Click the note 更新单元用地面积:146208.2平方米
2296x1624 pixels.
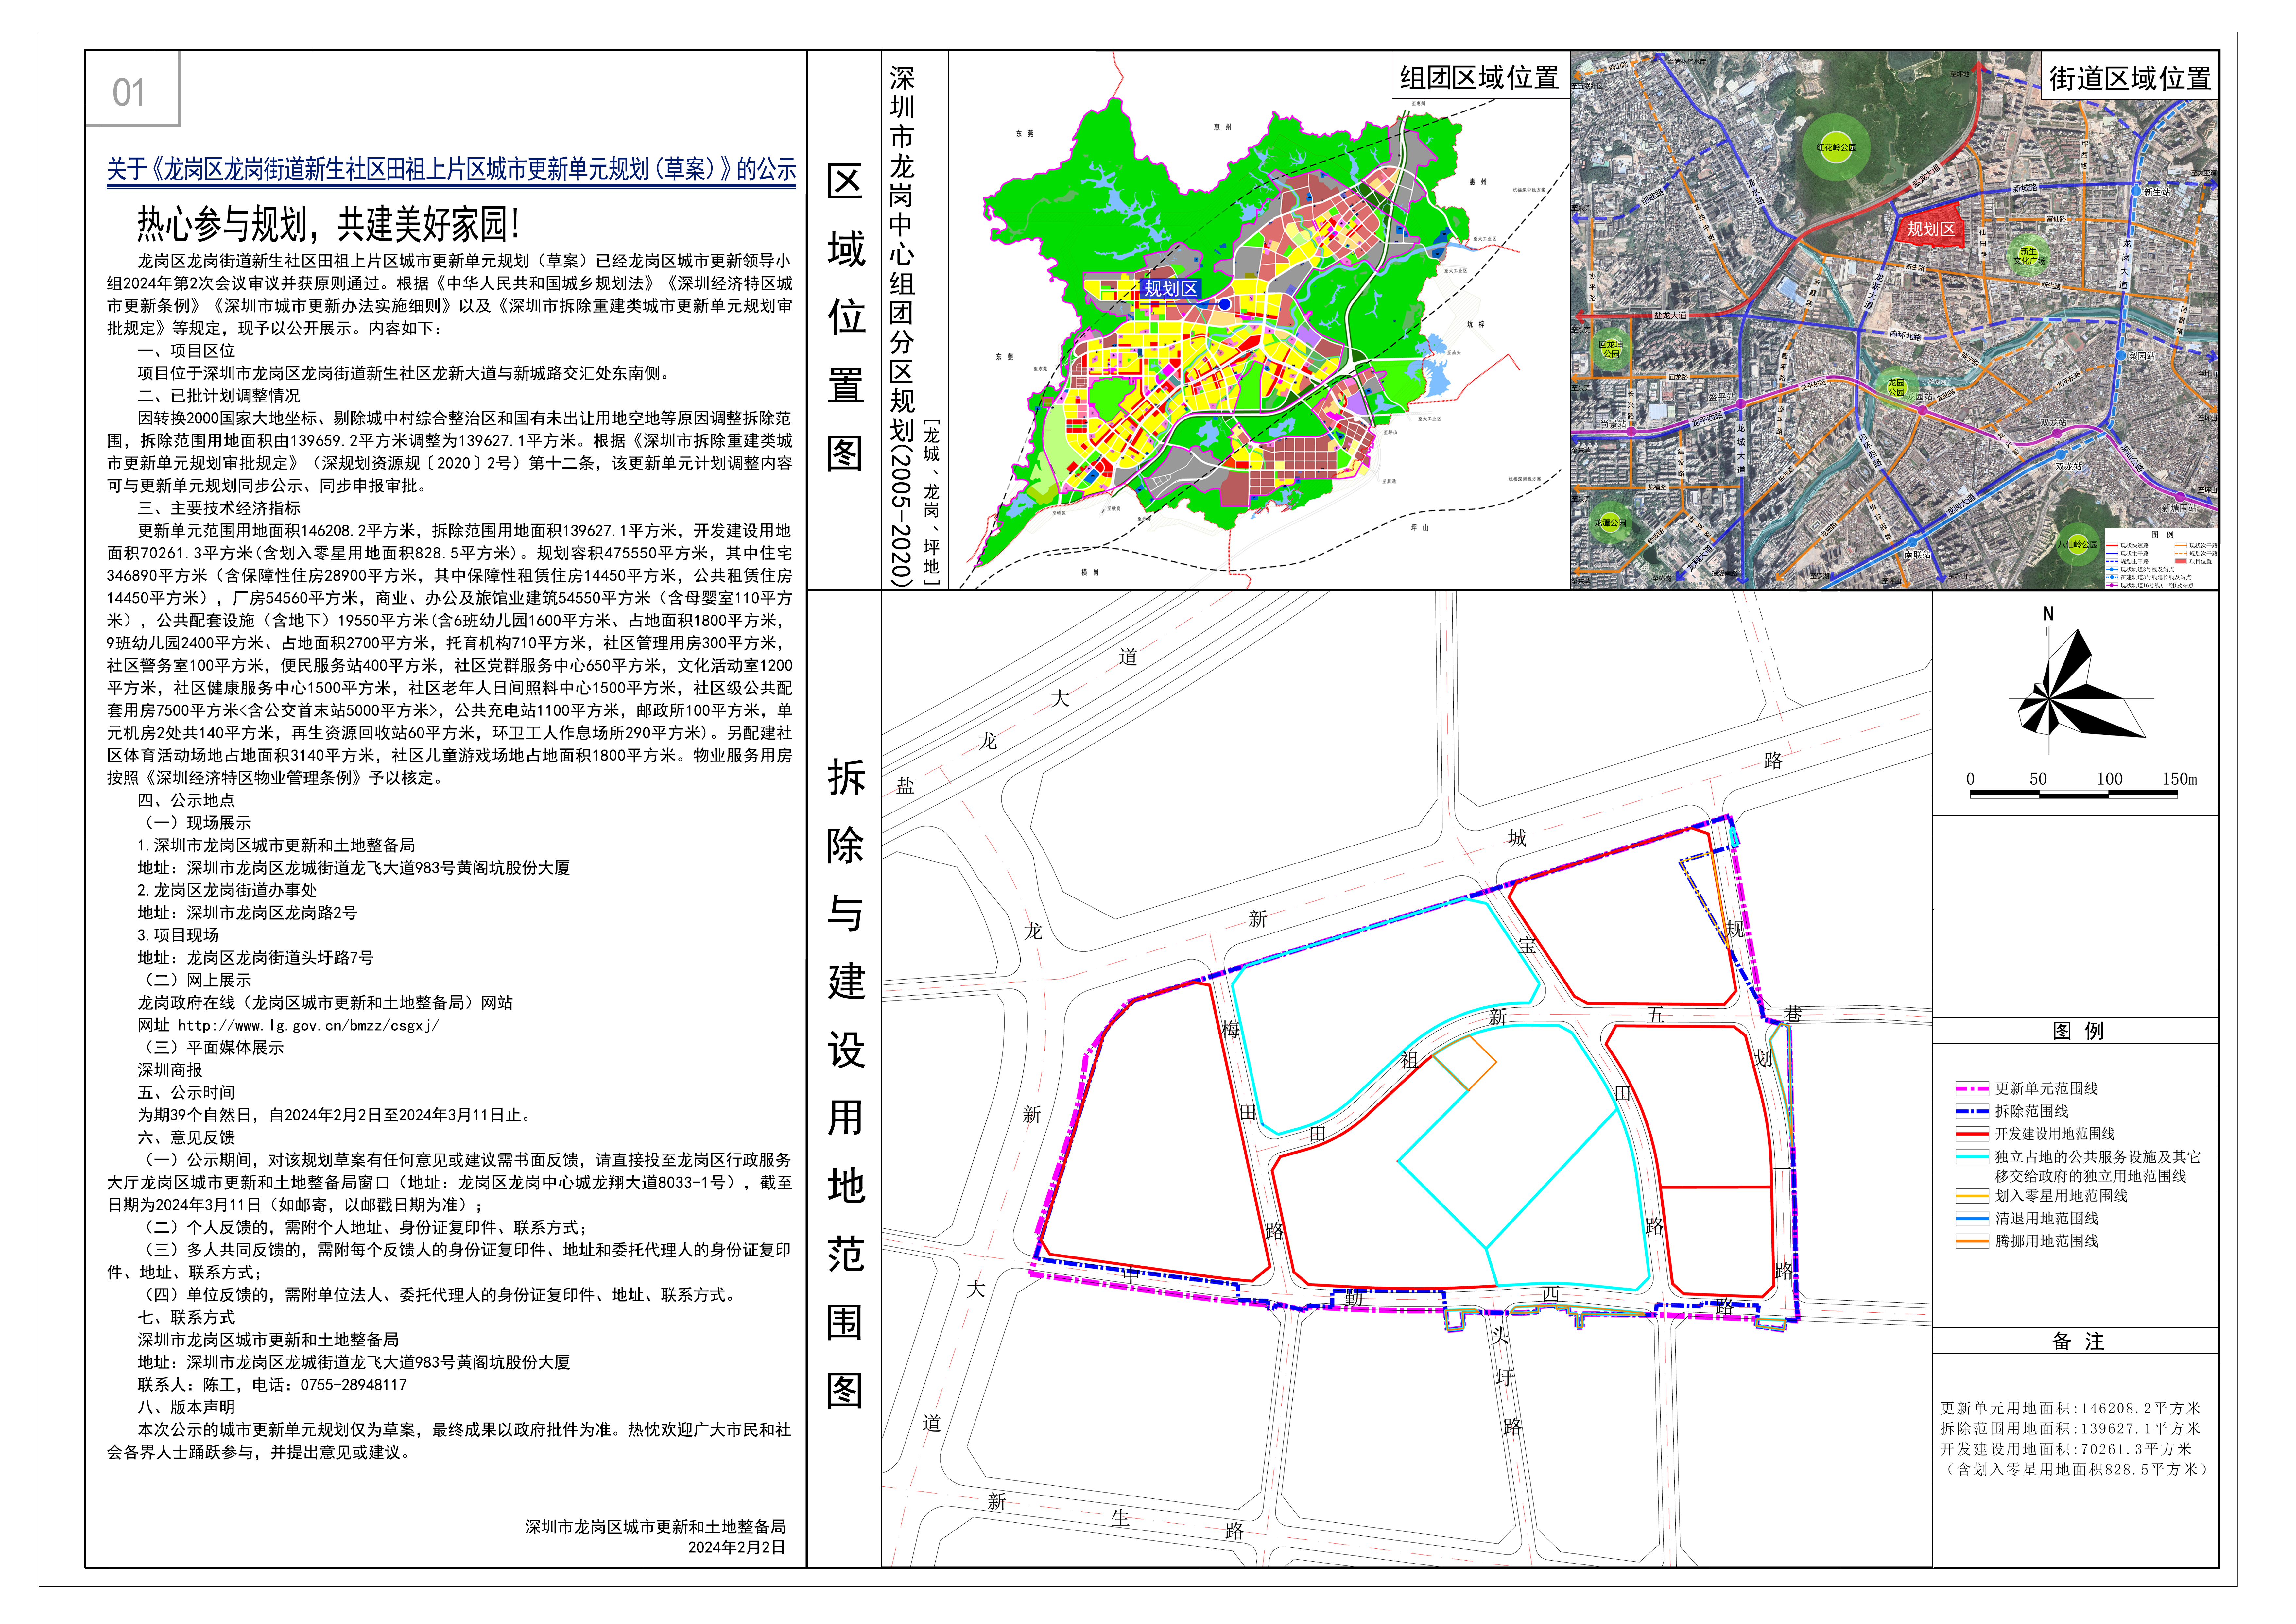(x=2071, y=1408)
